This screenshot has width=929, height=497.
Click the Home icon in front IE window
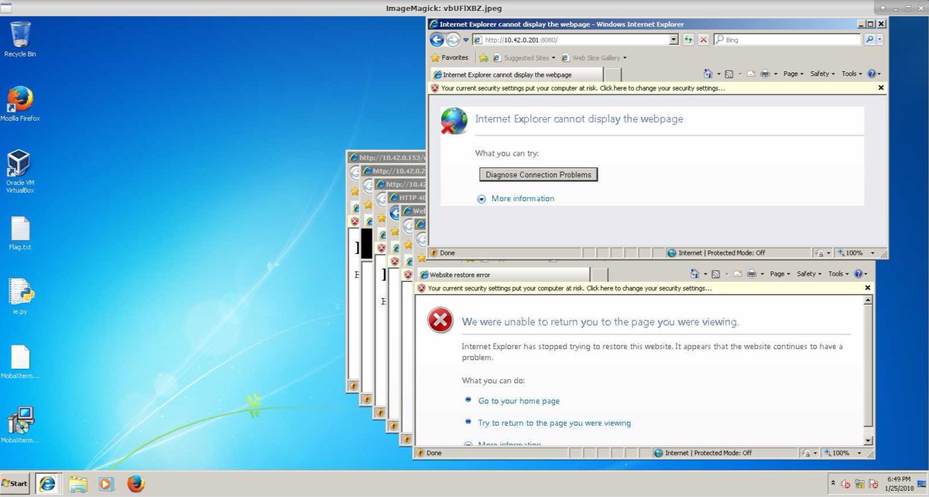pos(708,74)
